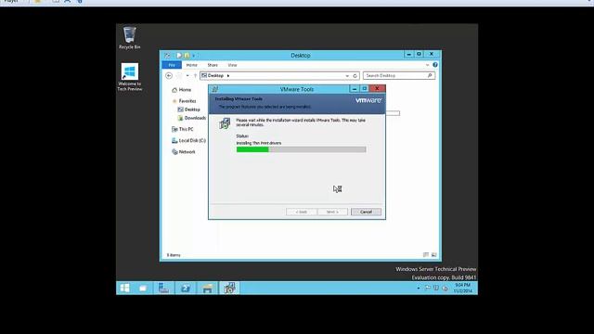Open File Explorer from the taskbar
594x334 pixels.
click(207, 289)
